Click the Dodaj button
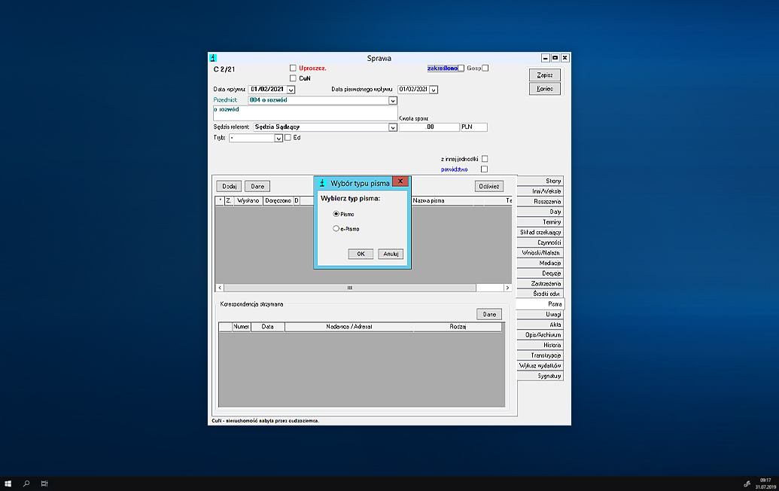The image size is (779, 491). (x=229, y=186)
